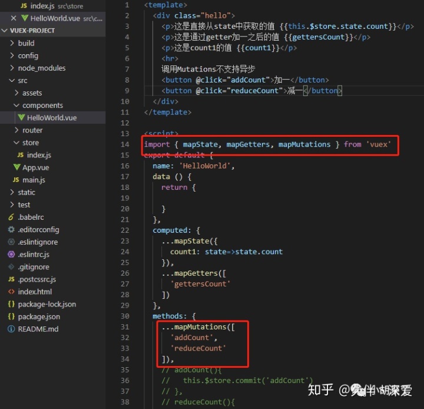Click 'addCount' string on line 32
The height and width of the screenshot is (409, 424).
(x=191, y=338)
